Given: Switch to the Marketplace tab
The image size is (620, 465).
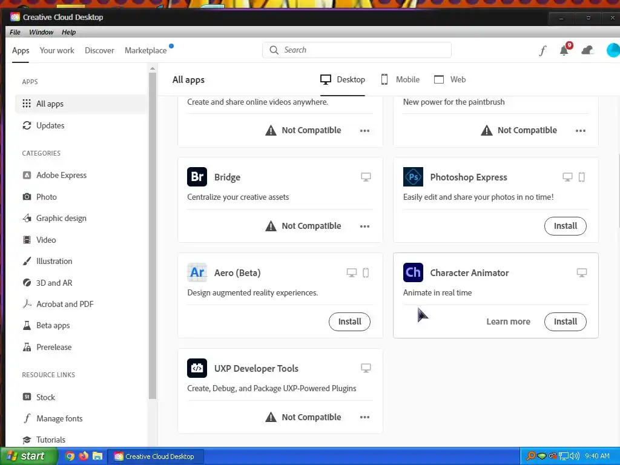Looking at the screenshot, I should click(x=145, y=50).
